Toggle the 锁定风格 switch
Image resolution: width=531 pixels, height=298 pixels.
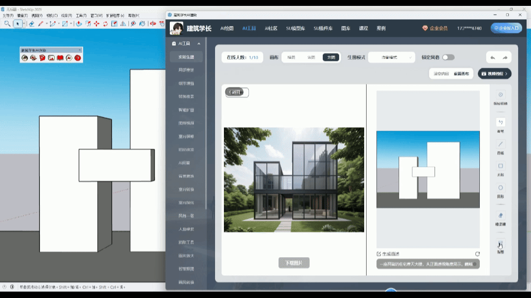448,57
